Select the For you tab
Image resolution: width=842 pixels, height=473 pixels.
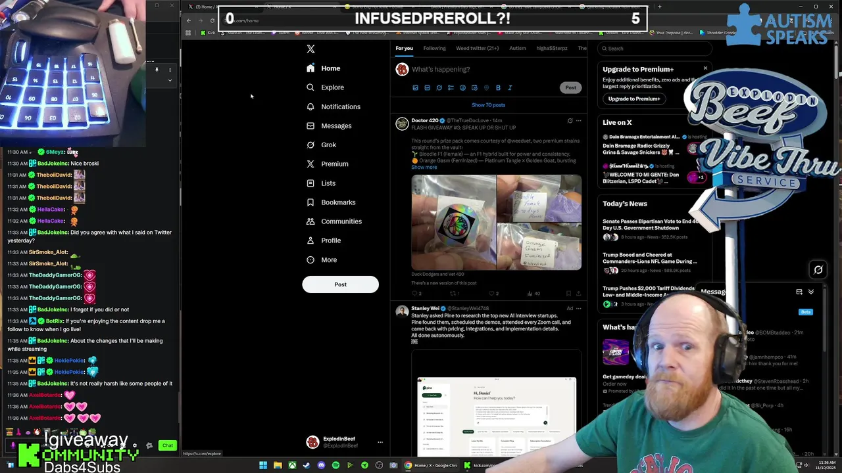[x=404, y=48]
